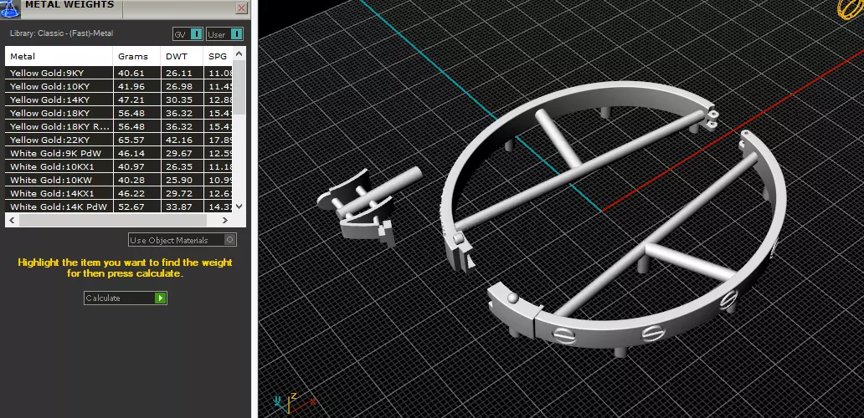Click the 33.87 DWT value
Viewport: 864px width, 418px height.
(x=178, y=206)
